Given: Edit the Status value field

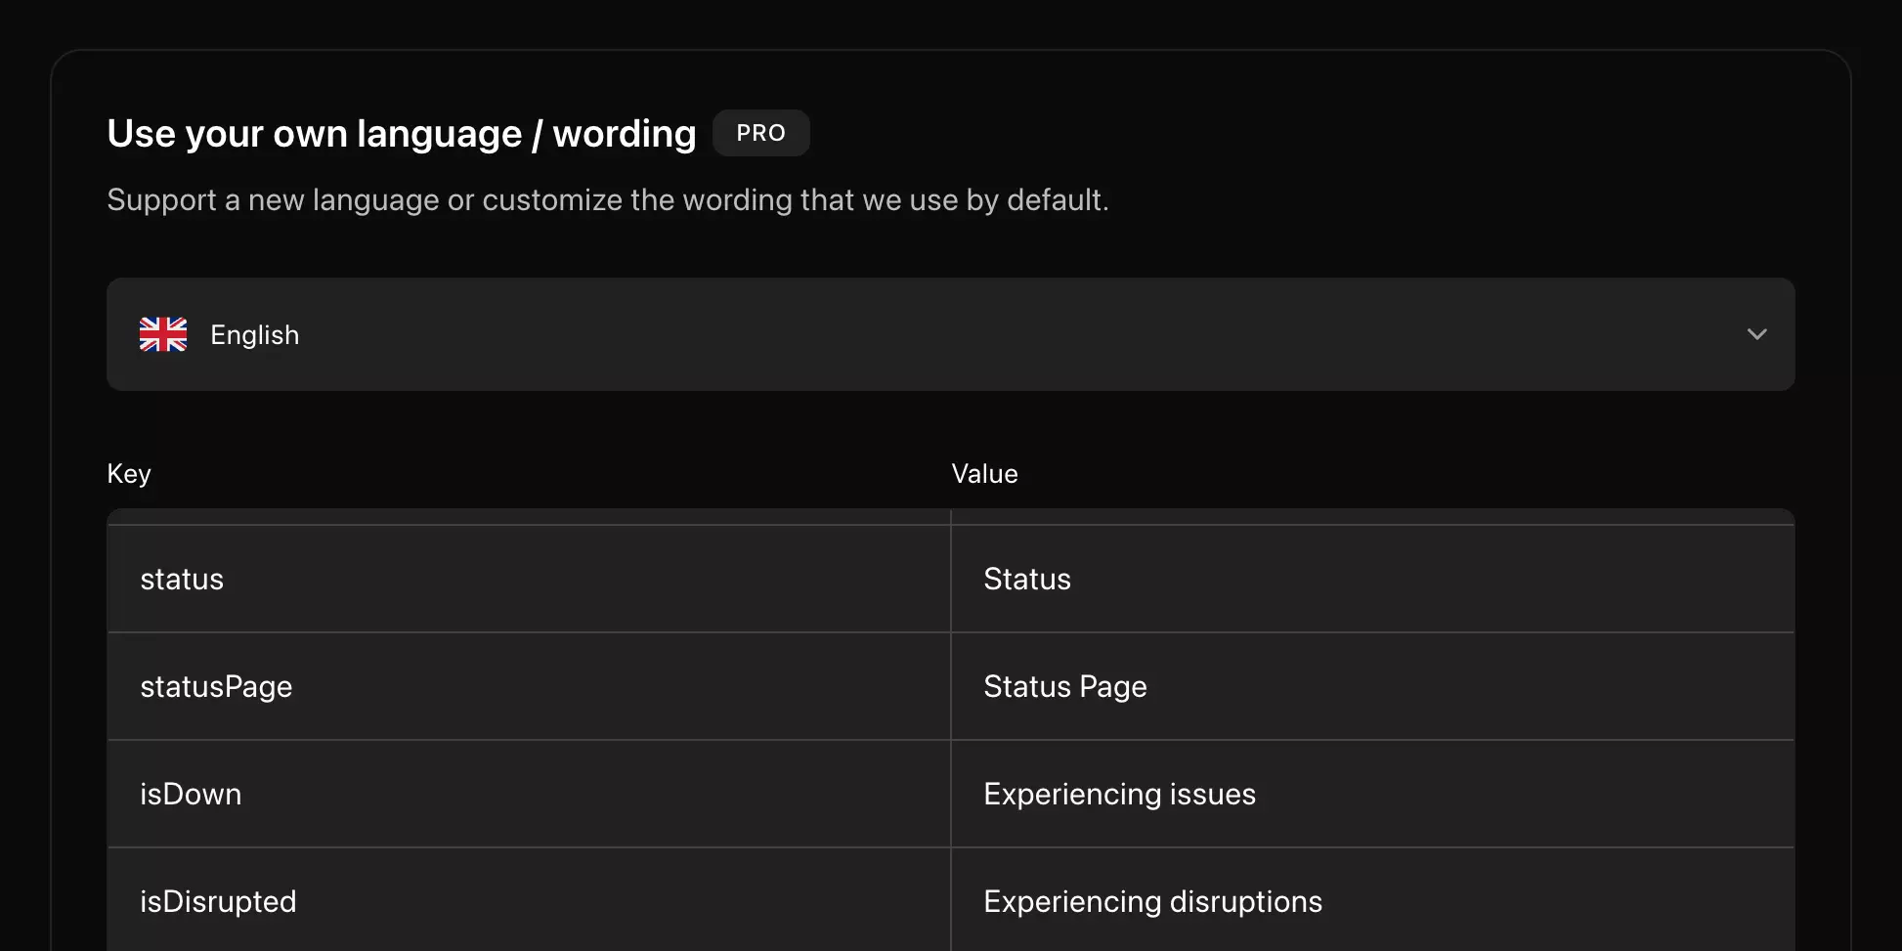Looking at the screenshot, I should [1372, 579].
